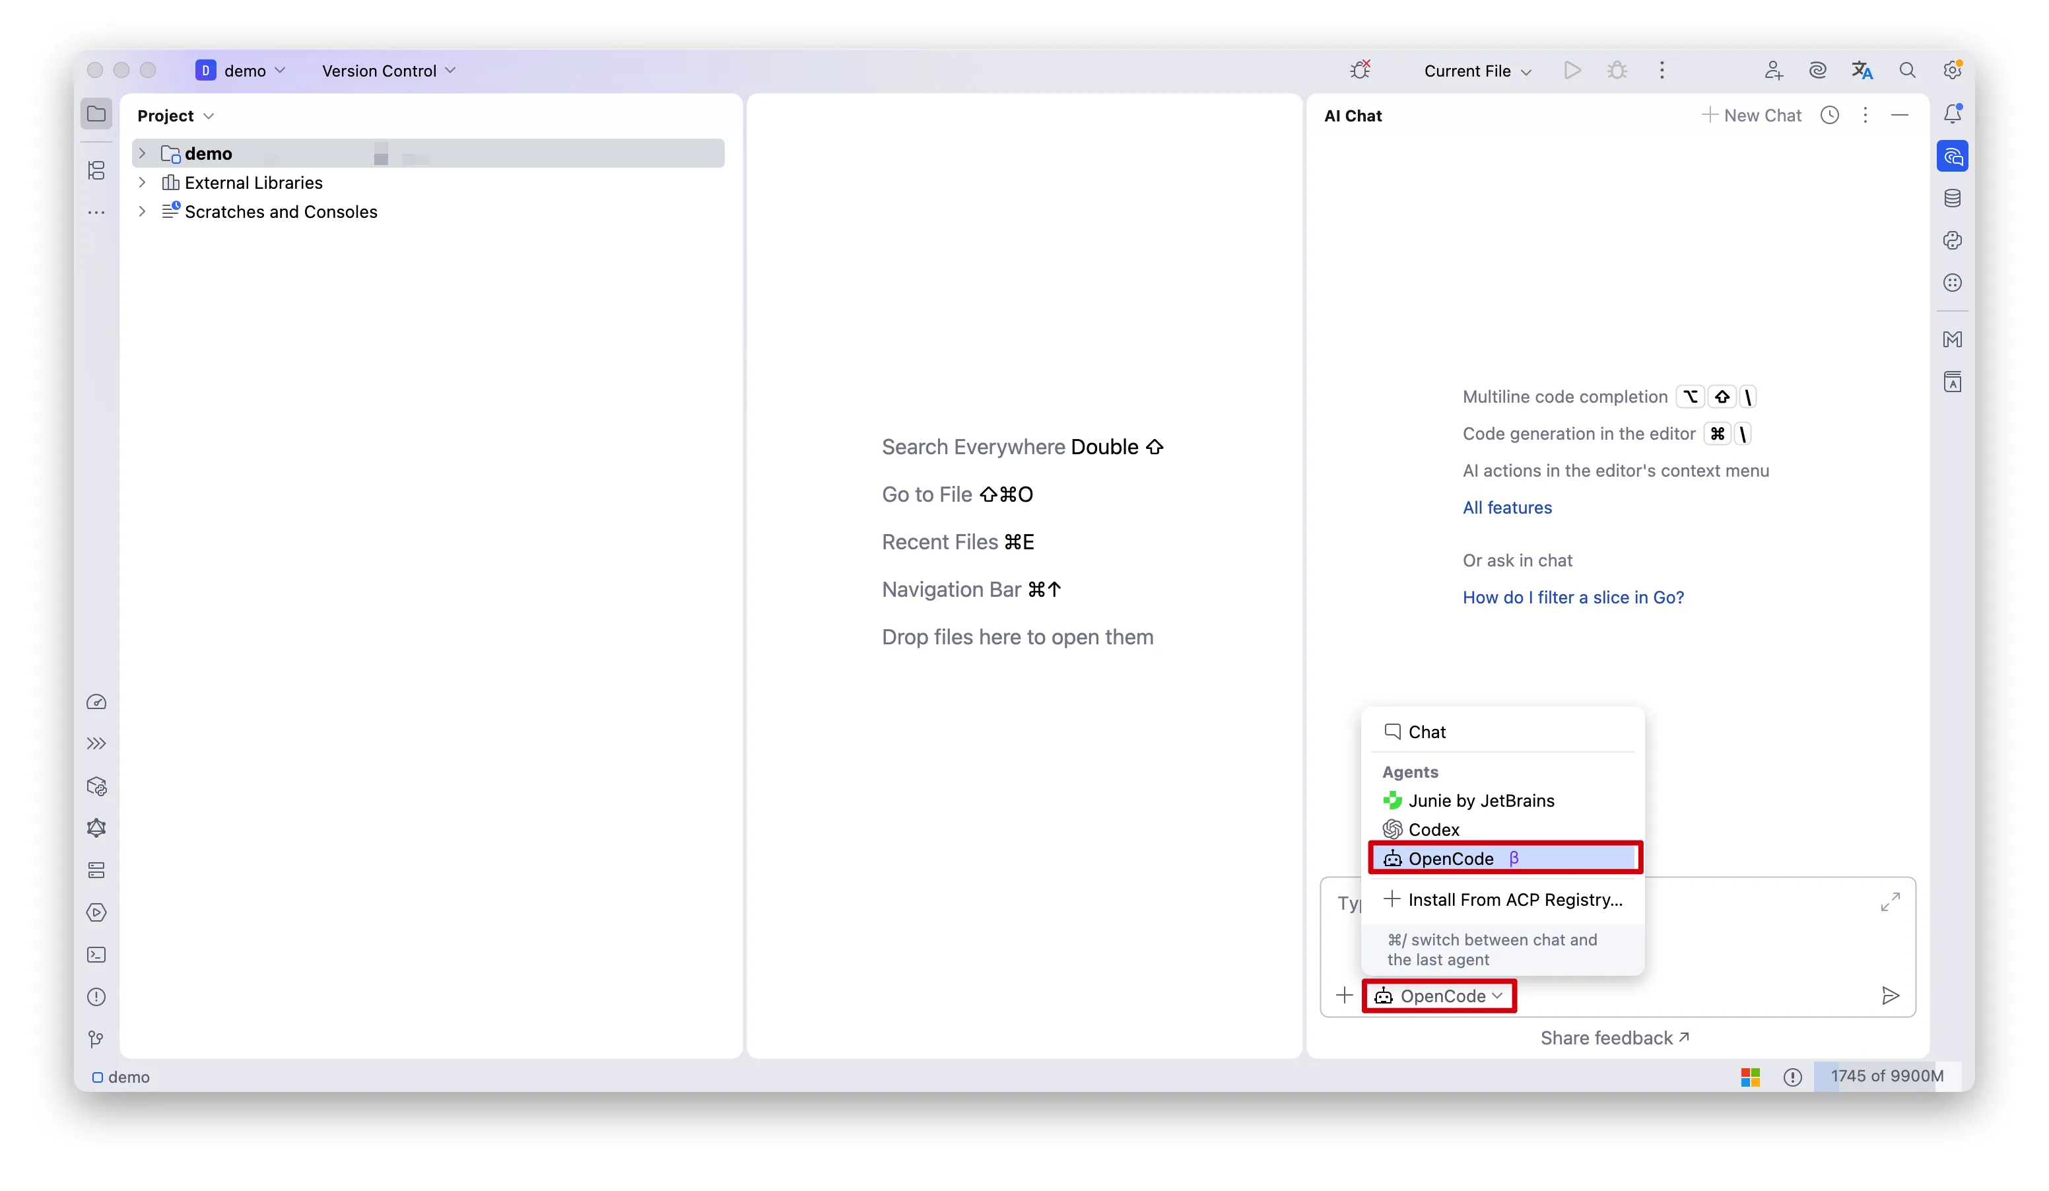2049x1191 pixels.
Task: Open the Terminal tool window
Action: coord(96,955)
